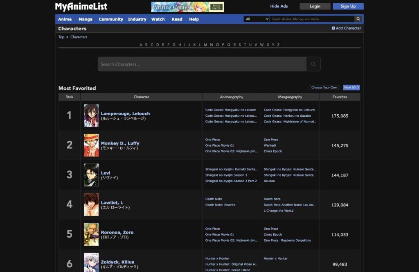Screen dimensions: 419x272
Task: Go to Top breadcrumb link
Action: tap(61, 37)
